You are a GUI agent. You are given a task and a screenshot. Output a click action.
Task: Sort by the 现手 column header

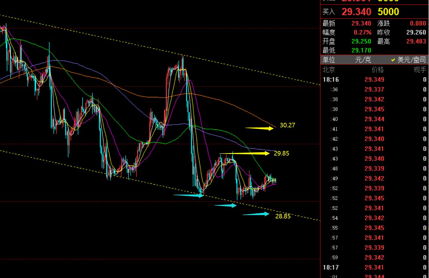(x=419, y=70)
